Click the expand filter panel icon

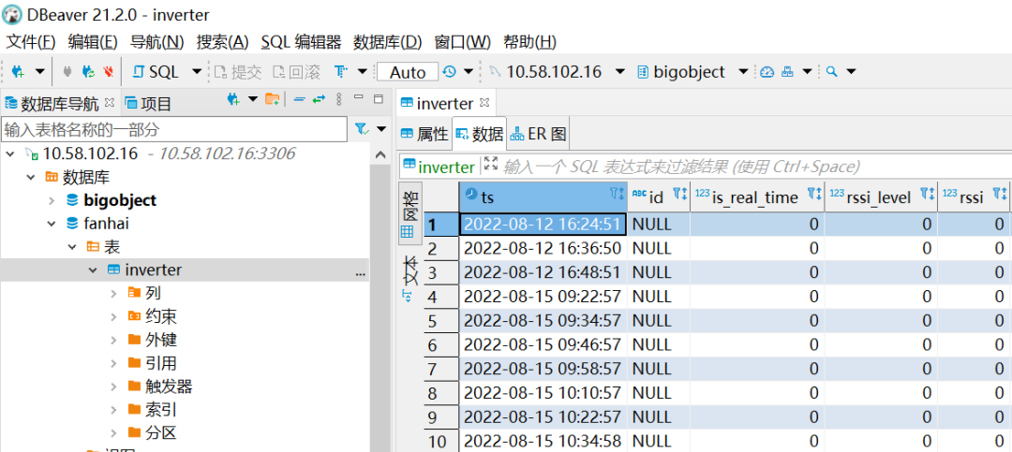tap(491, 164)
